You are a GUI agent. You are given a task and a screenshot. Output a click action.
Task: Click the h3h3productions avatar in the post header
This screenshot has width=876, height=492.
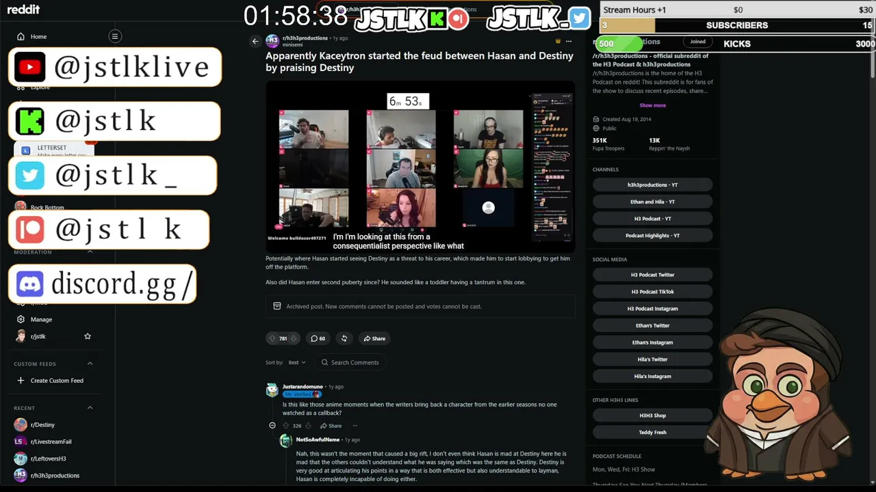[272, 41]
